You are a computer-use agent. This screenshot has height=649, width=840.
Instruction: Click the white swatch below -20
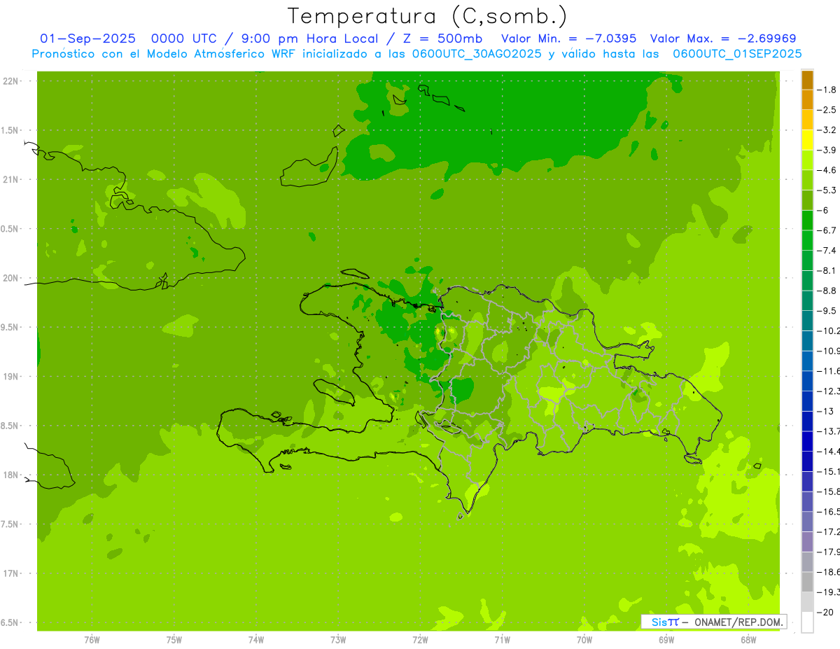pos(807,622)
